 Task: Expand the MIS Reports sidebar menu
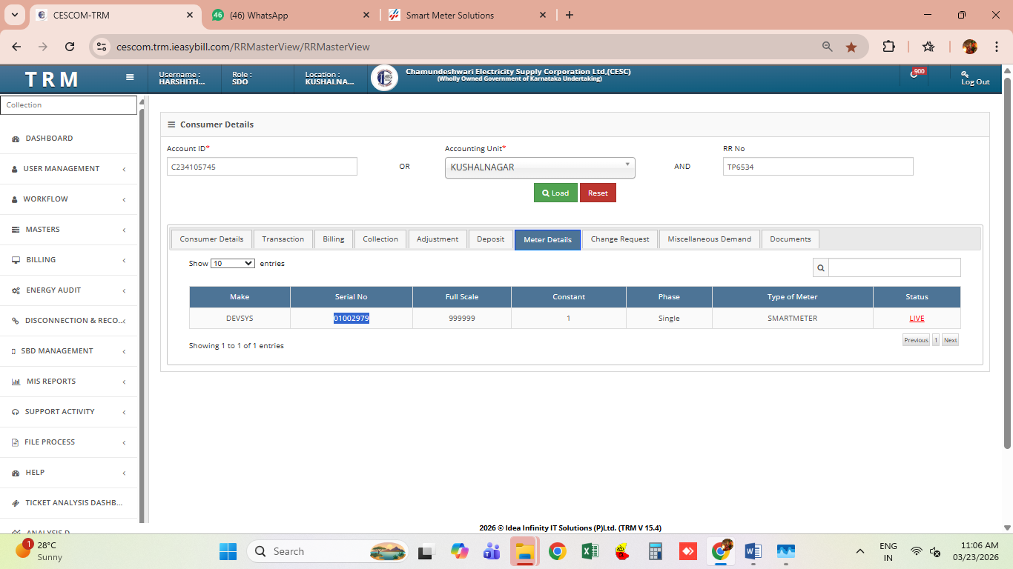[69, 382]
